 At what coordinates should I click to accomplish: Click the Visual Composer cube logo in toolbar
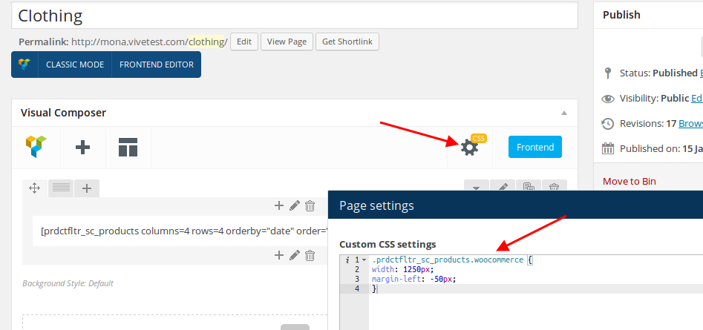tap(36, 147)
